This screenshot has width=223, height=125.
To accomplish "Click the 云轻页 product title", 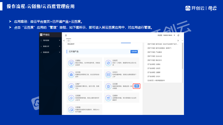I will [x=115, y=60].
